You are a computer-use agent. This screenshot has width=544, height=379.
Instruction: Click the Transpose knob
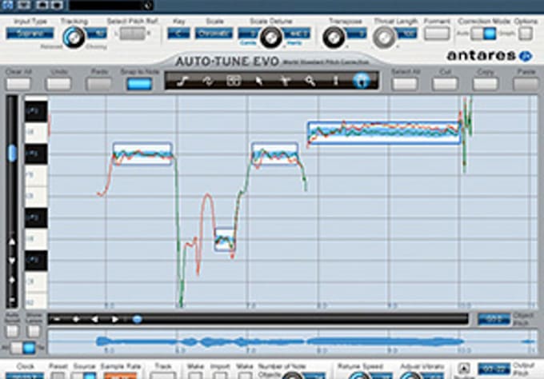click(334, 38)
